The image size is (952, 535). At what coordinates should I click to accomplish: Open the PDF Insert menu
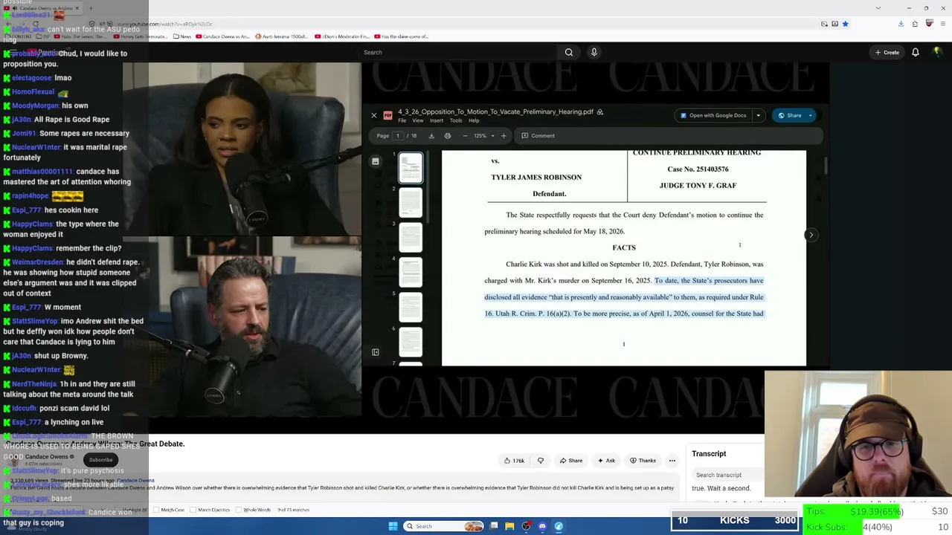pyautogui.click(x=437, y=120)
